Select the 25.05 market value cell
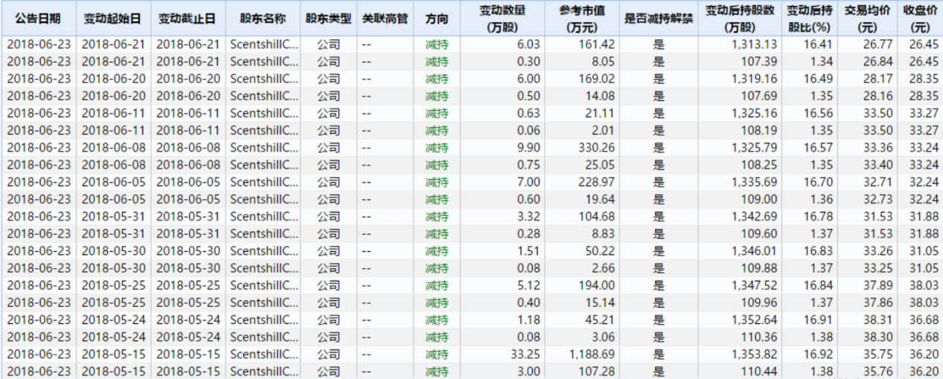 [x=582, y=164]
